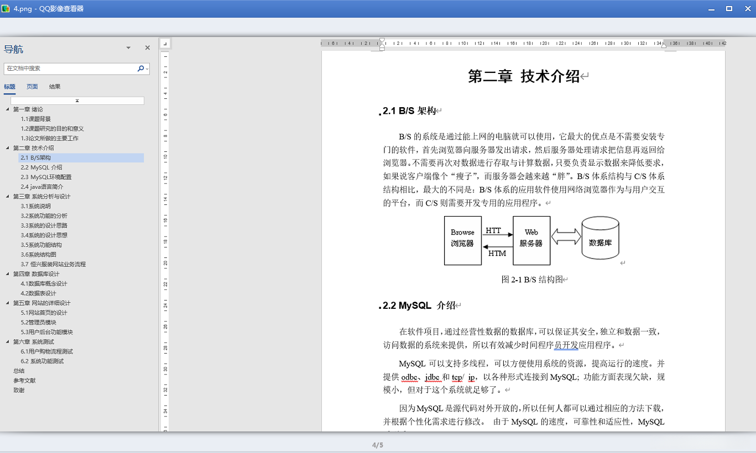The image size is (756, 453).
Task: Click the tab selector at the ruler corner
Action: point(165,43)
